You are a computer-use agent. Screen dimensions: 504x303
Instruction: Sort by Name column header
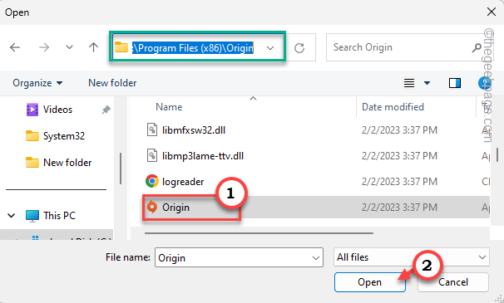pyautogui.click(x=169, y=107)
